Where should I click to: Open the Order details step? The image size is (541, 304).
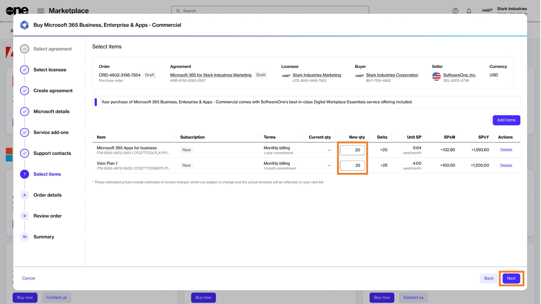[47, 195]
